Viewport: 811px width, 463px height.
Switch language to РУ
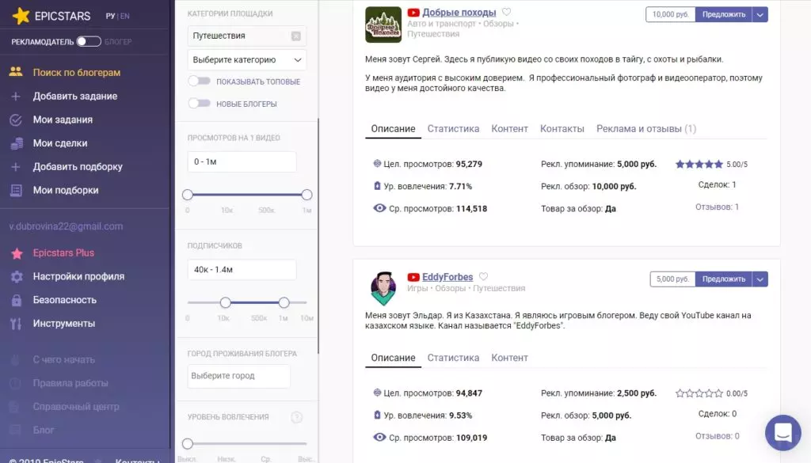tap(110, 16)
